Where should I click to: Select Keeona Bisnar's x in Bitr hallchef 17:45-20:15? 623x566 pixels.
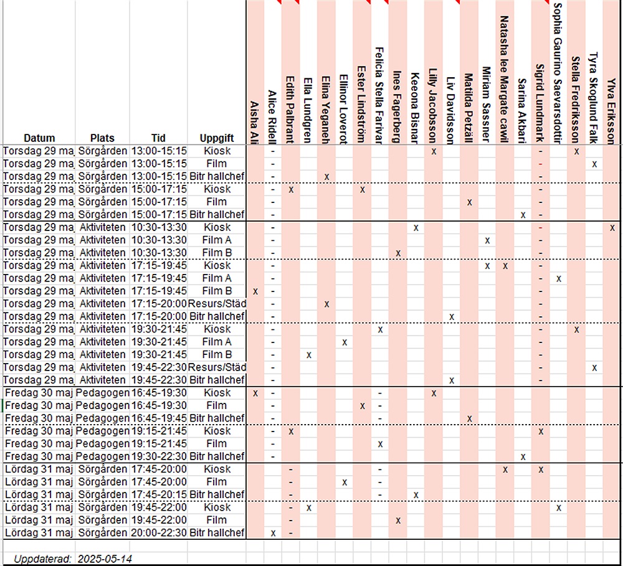coord(416,495)
